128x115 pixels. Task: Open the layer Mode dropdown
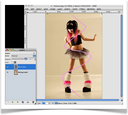tap(23, 56)
